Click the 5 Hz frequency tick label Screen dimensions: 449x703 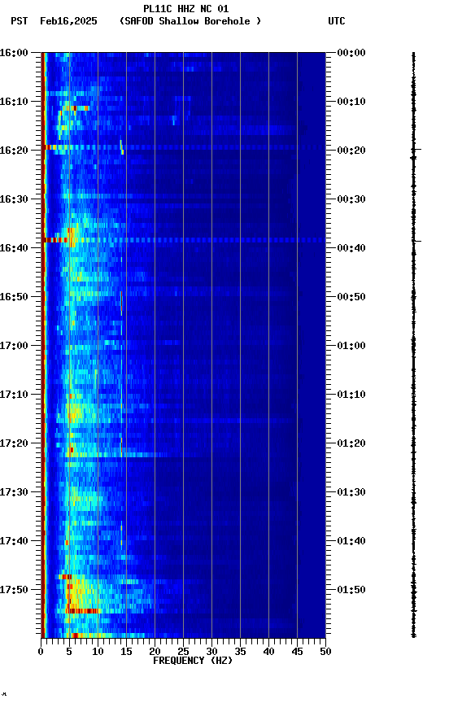[x=69, y=652]
